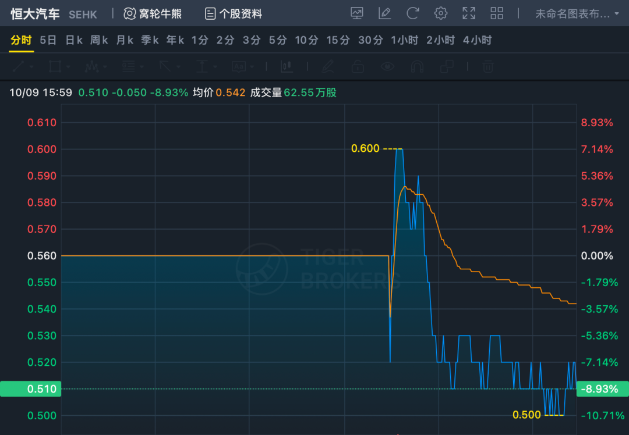Viewport: 629px width, 435px height.
Task: Click the 0.00% right axis label
Action: tap(597, 255)
